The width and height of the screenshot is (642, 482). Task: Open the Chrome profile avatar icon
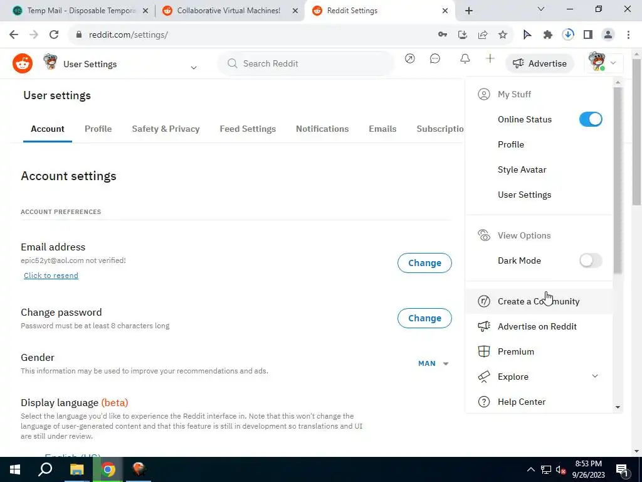click(608, 35)
